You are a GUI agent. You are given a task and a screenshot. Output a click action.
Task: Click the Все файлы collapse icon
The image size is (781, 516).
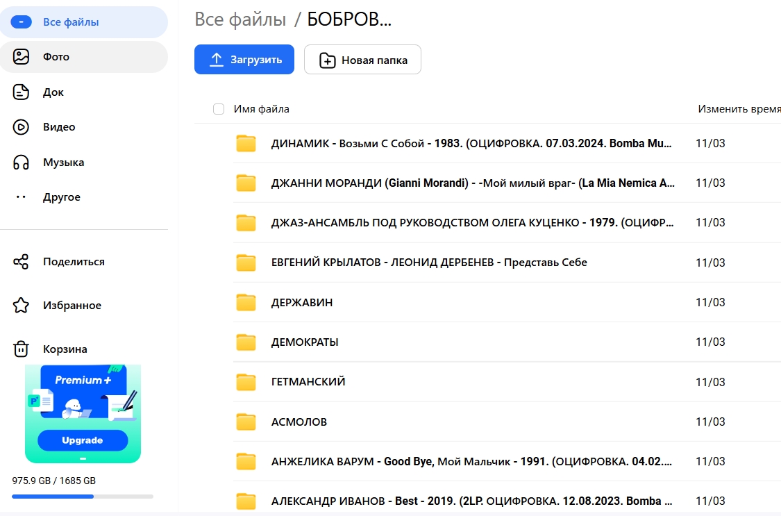[21, 22]
